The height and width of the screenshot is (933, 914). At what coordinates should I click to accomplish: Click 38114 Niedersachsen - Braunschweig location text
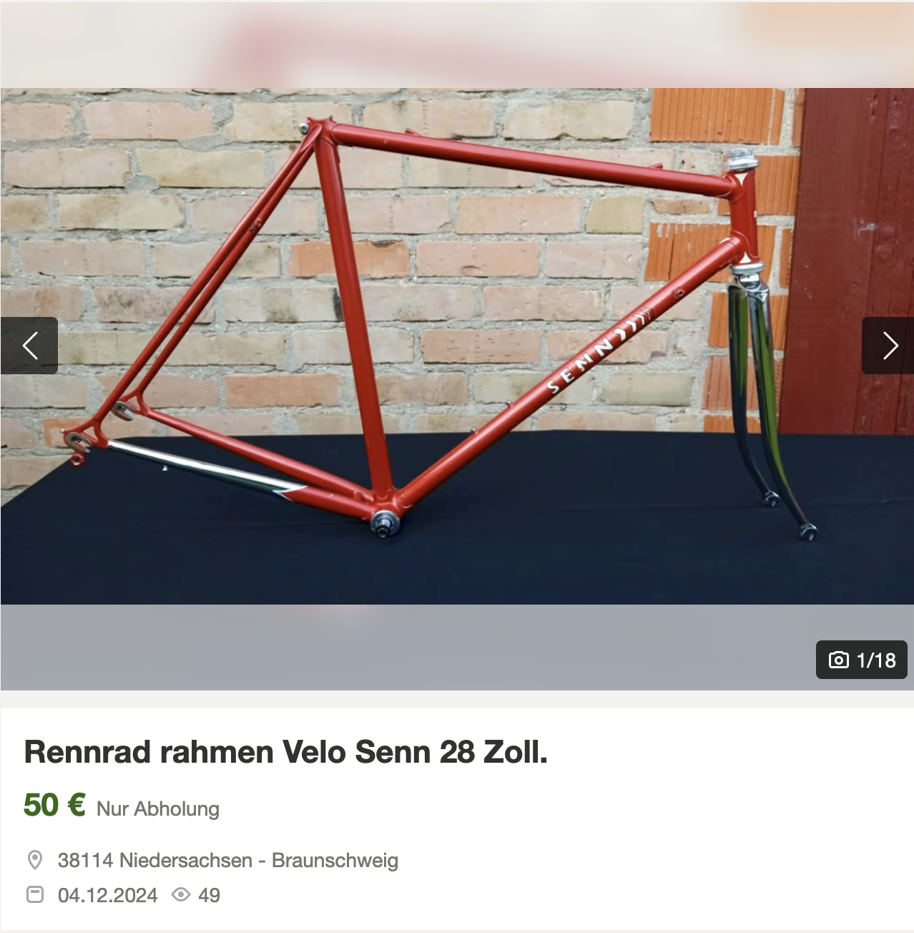[x=228, y=860]
